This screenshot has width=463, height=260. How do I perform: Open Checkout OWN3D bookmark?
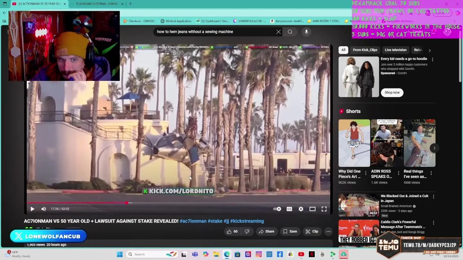[140, 21]
